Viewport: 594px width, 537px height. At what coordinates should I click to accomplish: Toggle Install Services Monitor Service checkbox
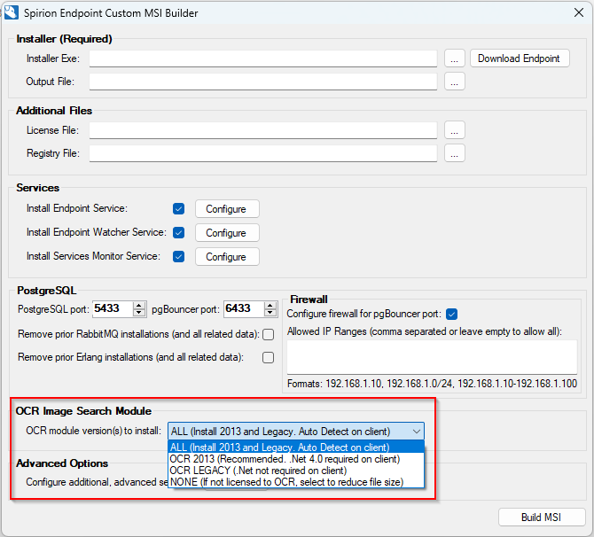pos(178,256)
